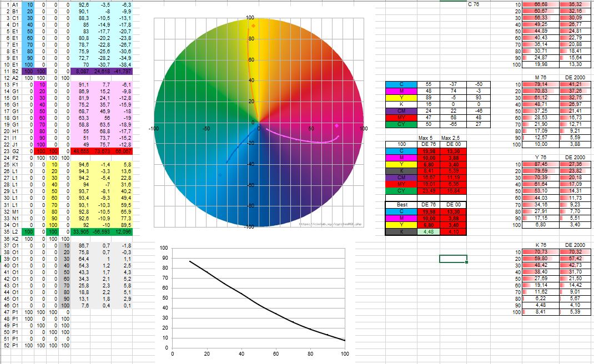594x364 pixels.
Task: Click the light green 4,48 cell in Best table
Action: (x=429, y=232)
